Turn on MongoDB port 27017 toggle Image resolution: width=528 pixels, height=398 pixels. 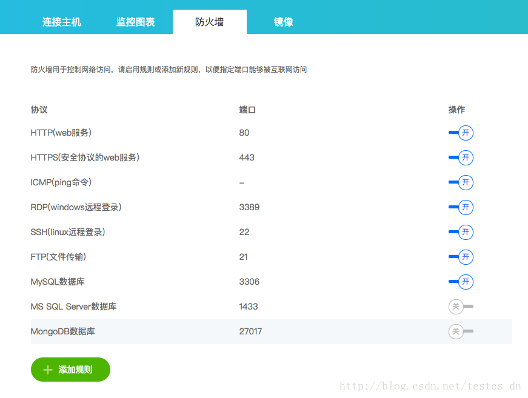(461, 331)
